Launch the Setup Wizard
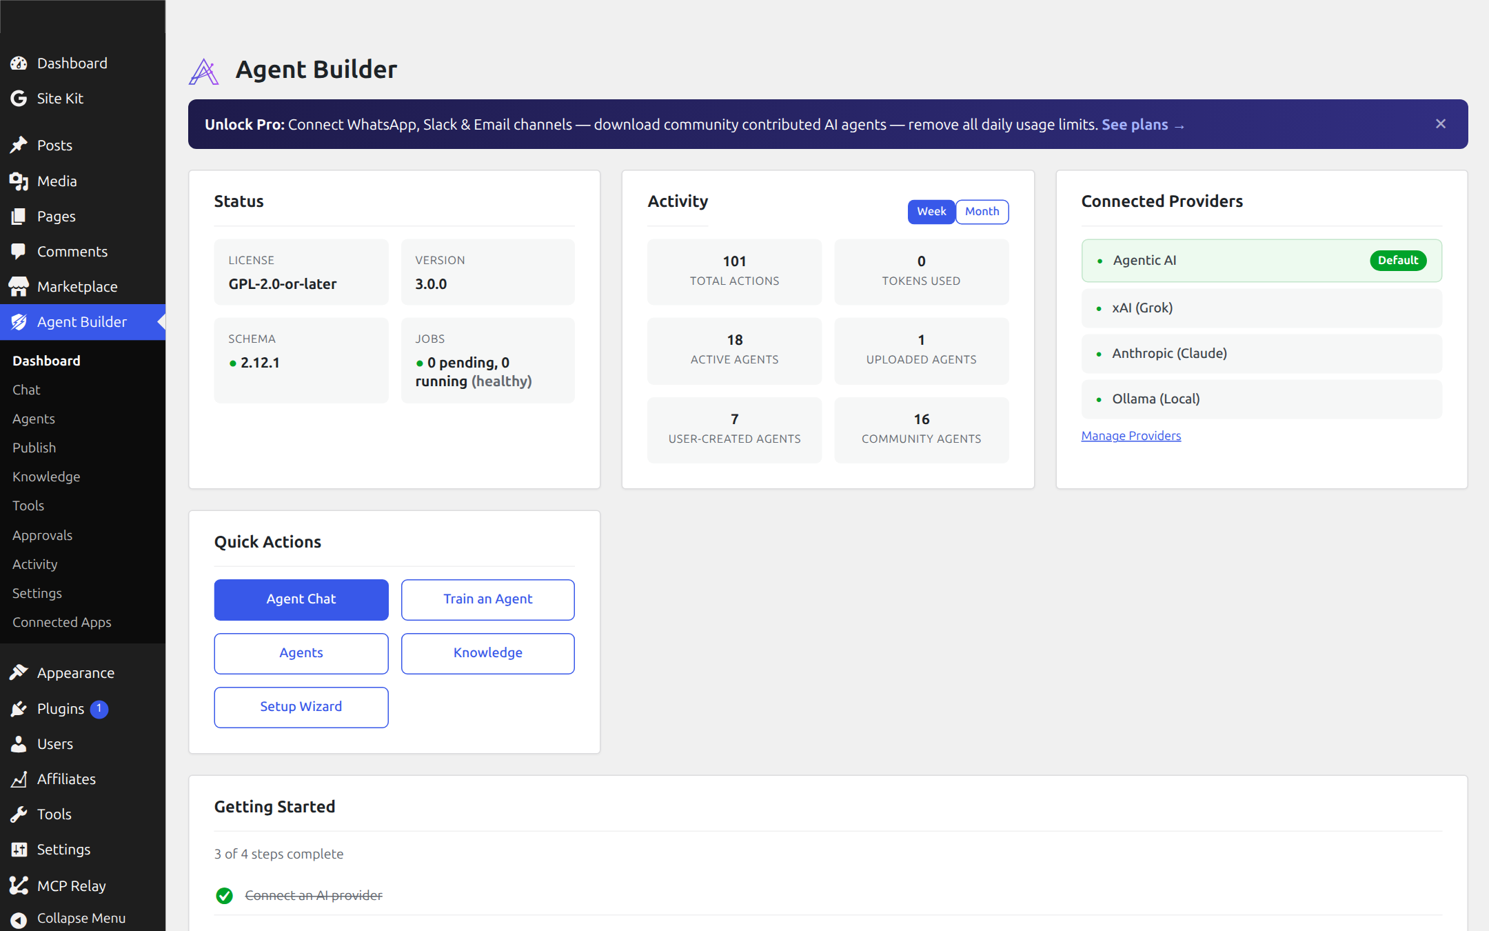This screenshot has height=931, width=1489. [301, 707]
